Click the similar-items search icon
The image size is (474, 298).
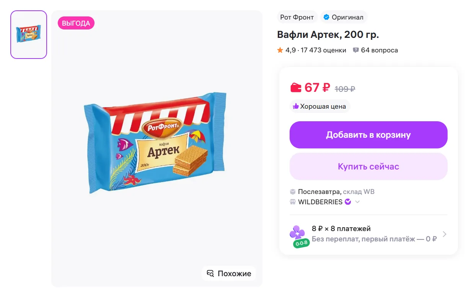click(210, 273)
